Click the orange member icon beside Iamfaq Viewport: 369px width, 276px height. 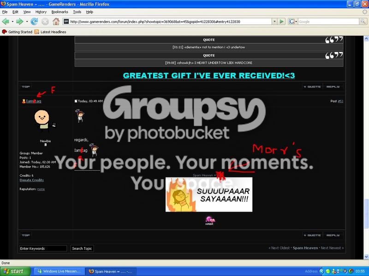click(24, 101)
